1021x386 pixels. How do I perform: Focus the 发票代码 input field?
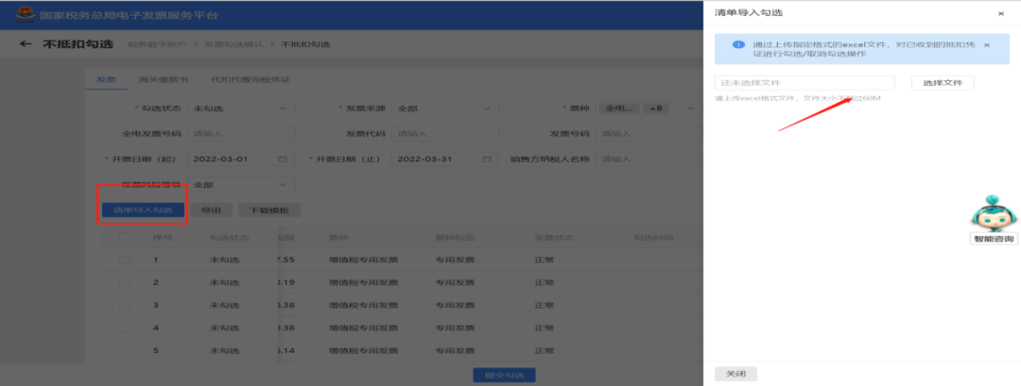click(444, 134)
